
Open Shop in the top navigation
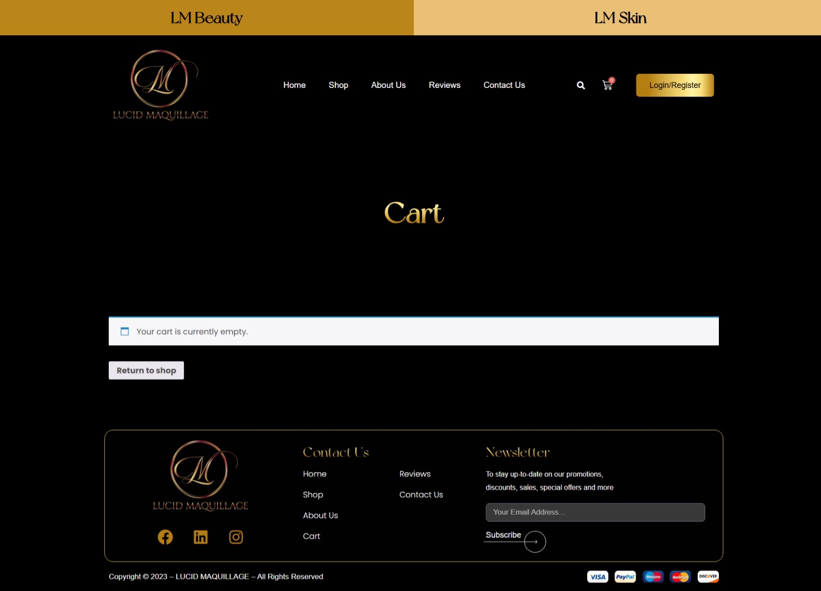[338, 85]
